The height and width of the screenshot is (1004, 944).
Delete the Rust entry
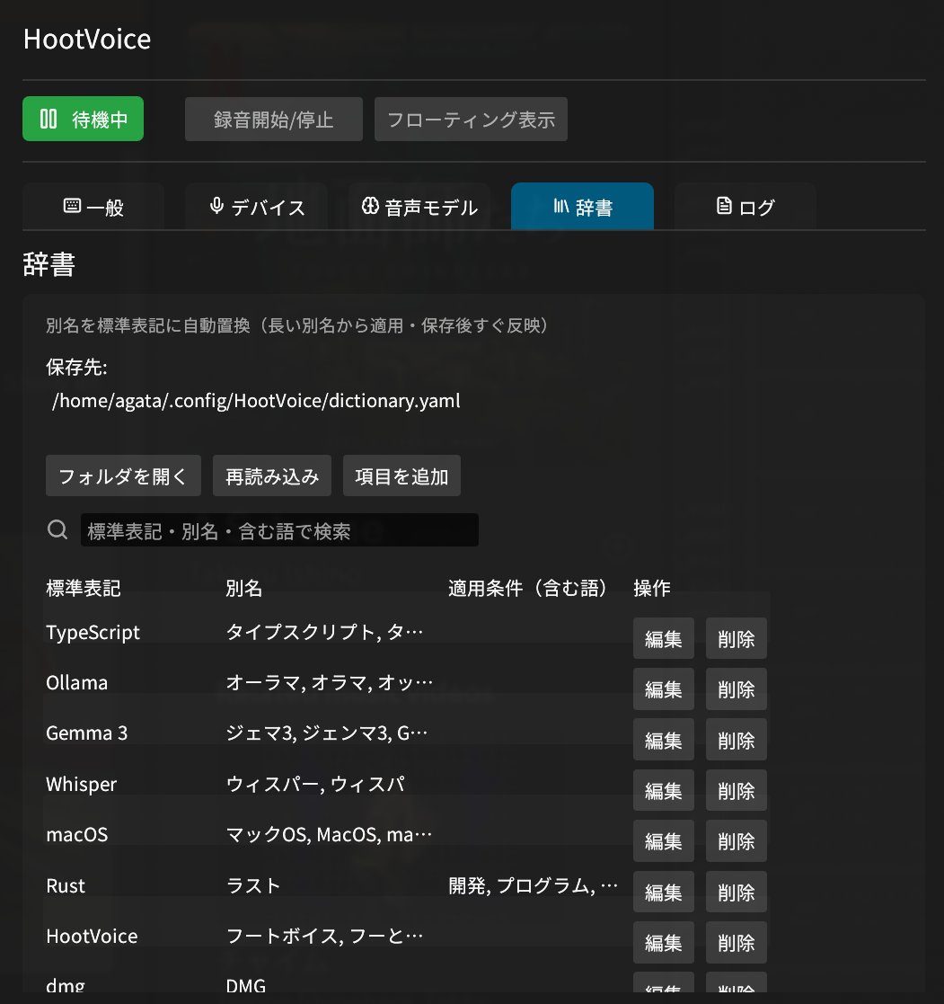click(736, 892)
